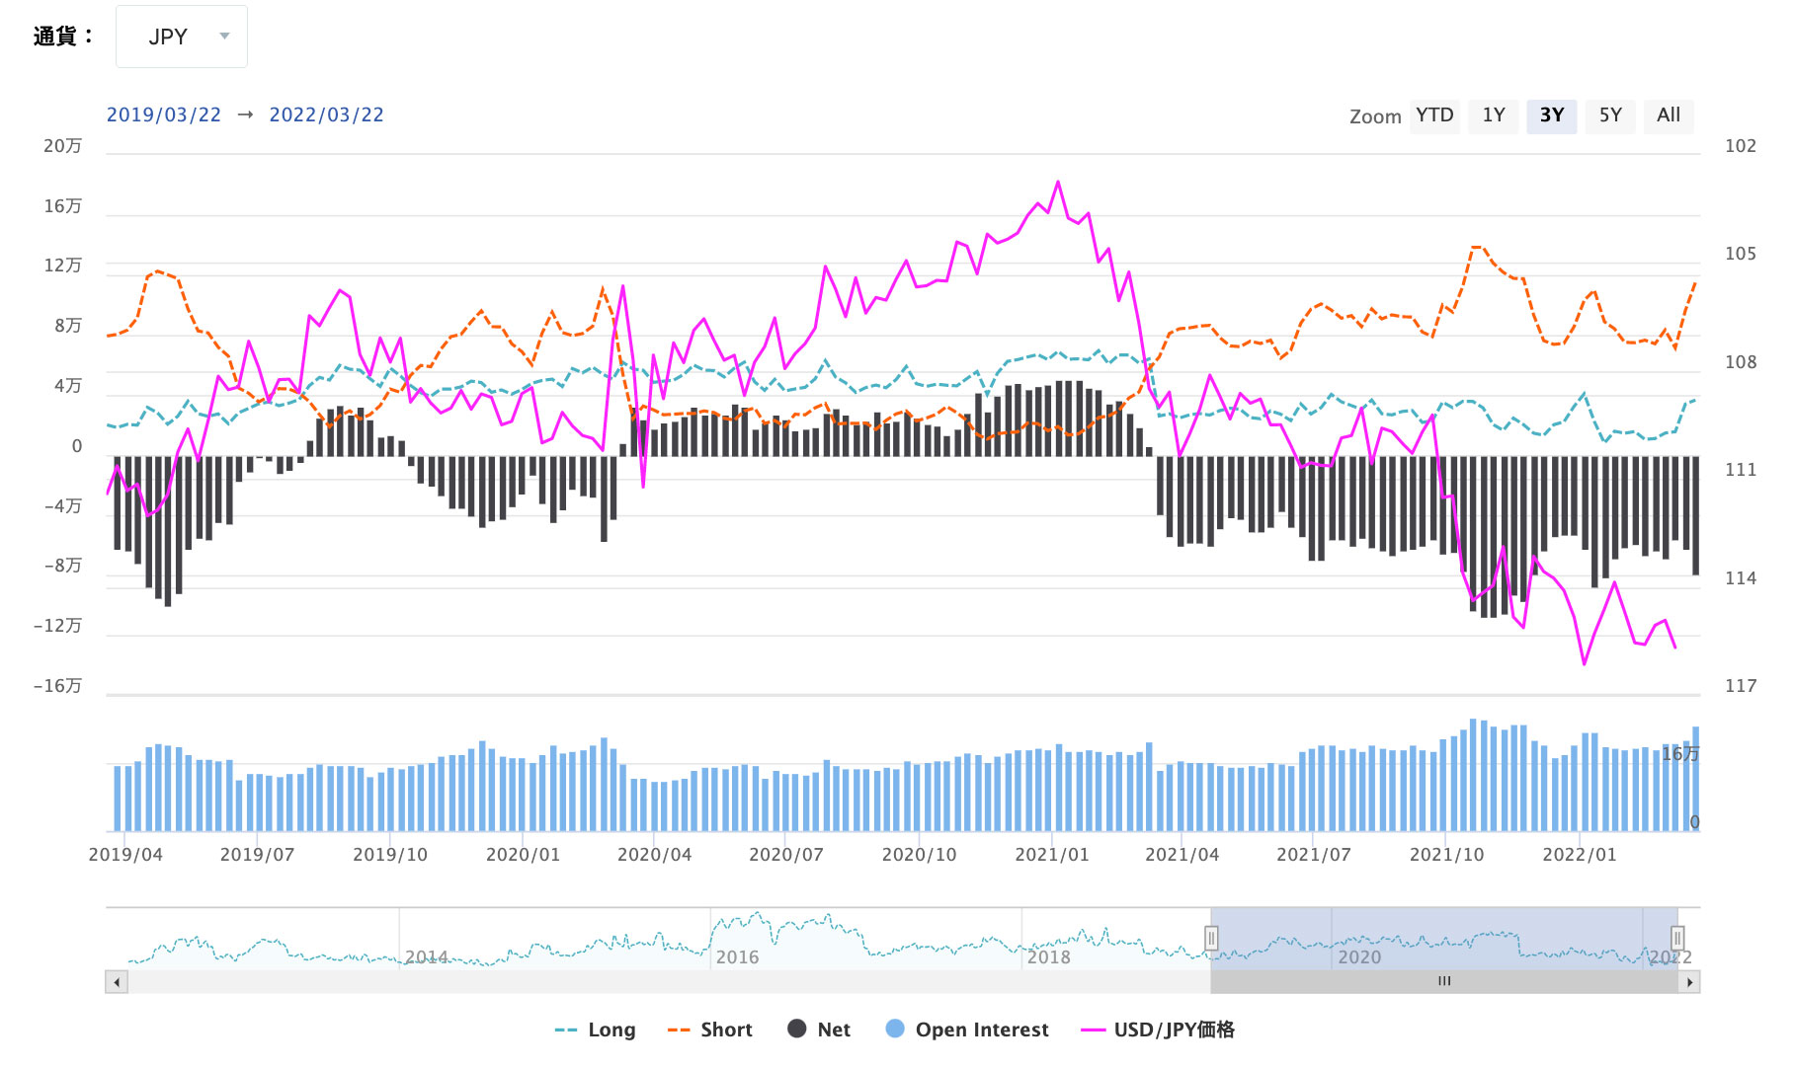Click the 2014 label in the navigator

click(x=427, y=956)
